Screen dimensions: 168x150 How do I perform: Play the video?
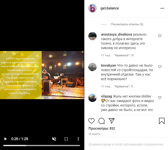coord(5,139)
